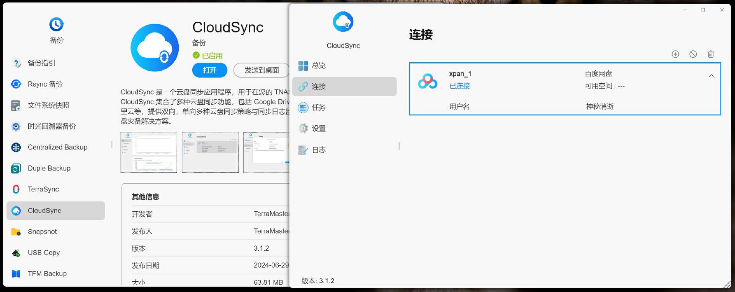Click the 2024-06-29 release date value
Screen dimensions: 735x292
271,265
